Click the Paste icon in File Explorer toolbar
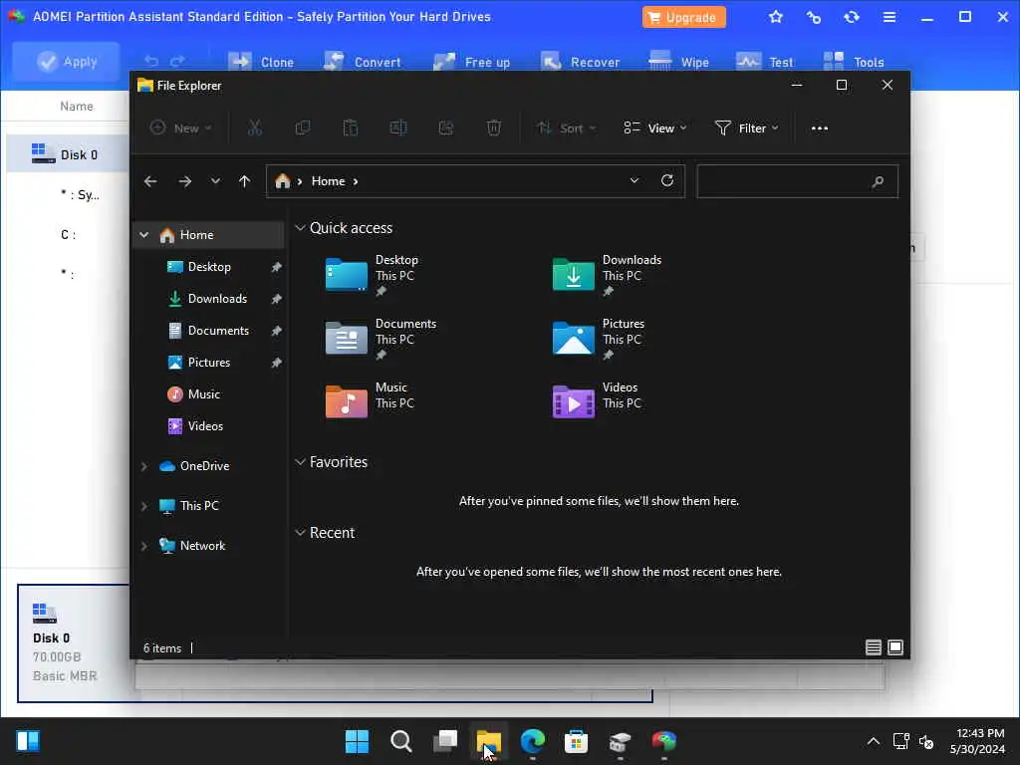 351,128
